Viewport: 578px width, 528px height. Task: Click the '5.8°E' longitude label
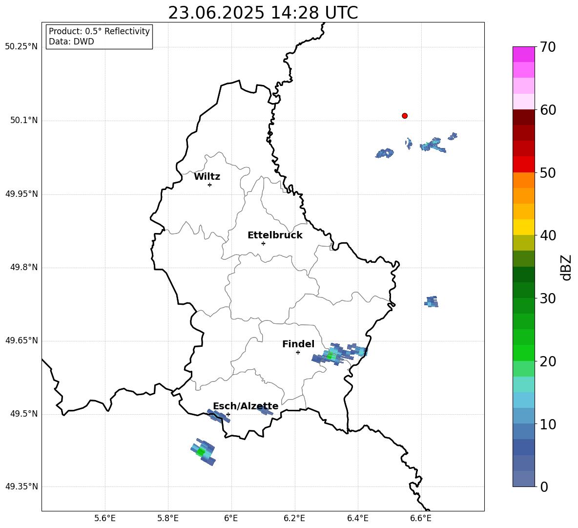click(168, 519)
